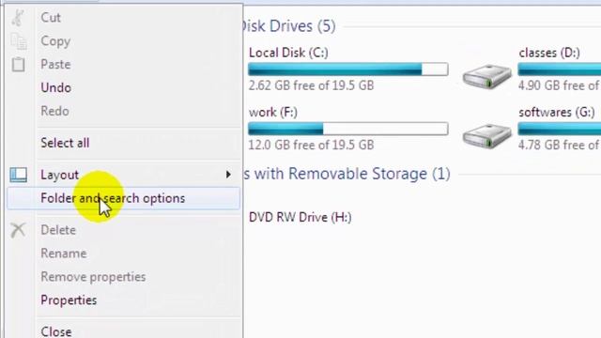Click the Layout pane icon
Screen dimensions: 601x338
[18, 175]
